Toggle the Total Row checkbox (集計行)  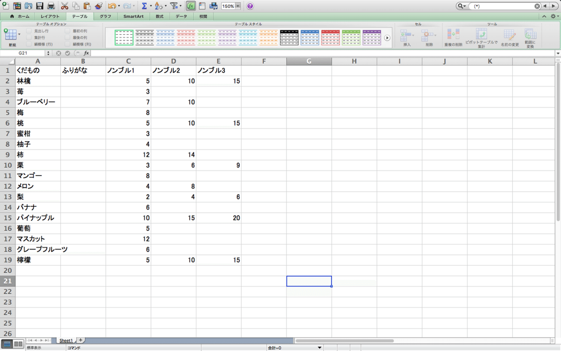click(29, 37)
